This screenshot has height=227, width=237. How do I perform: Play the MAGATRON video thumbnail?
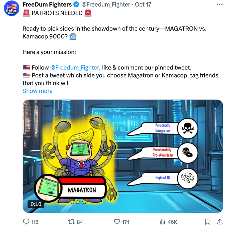[x=123, y=156]
